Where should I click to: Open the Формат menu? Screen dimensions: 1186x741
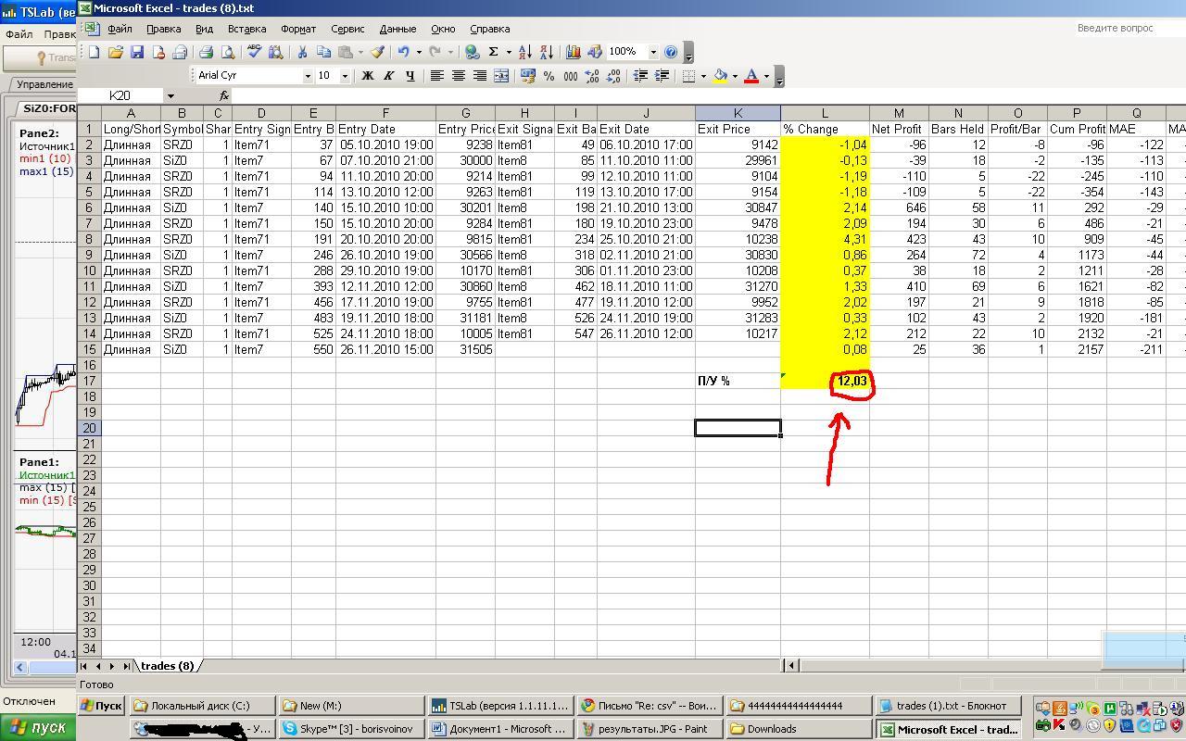click(x=298, y=29)
